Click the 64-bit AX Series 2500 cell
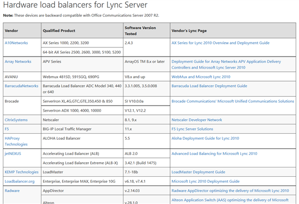 (82, 52)
